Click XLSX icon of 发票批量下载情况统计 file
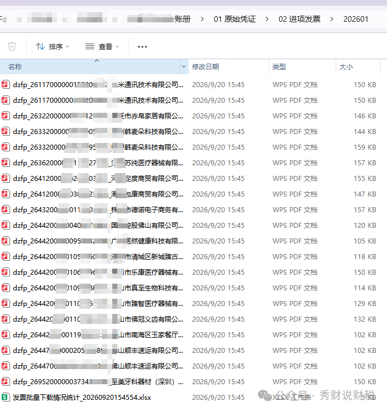Viewport: 387px width, 411px height. (6, 397)
